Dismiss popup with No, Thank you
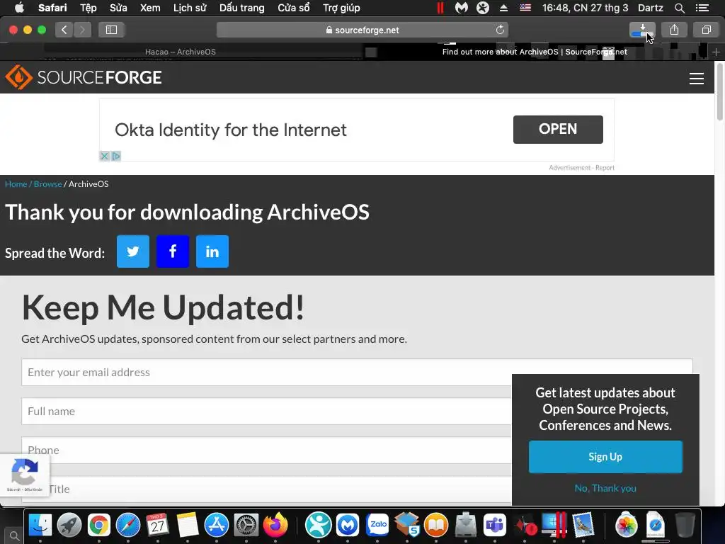The image size is (725, 544). [605, 488]
